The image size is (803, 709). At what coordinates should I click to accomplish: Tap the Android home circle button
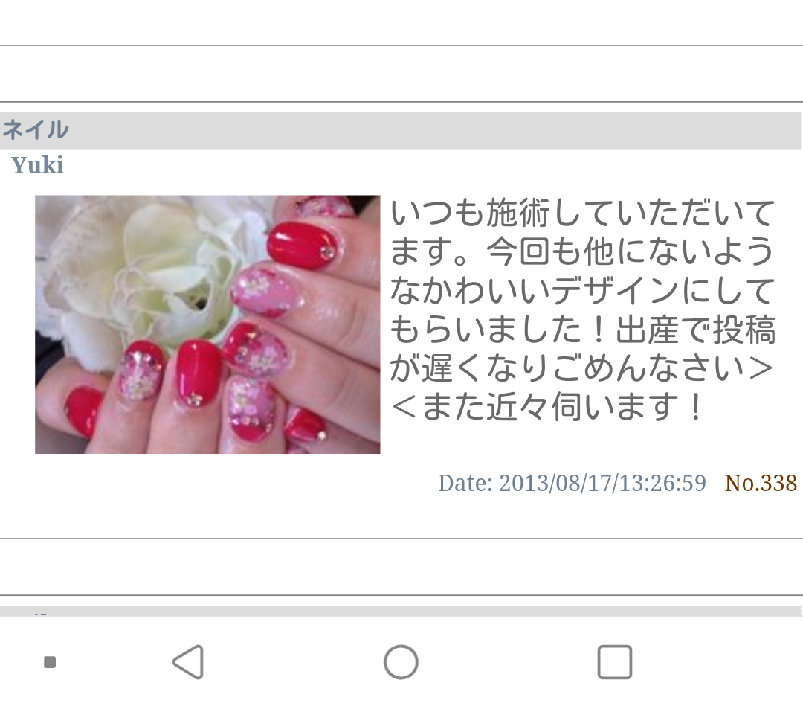(401, 662)
